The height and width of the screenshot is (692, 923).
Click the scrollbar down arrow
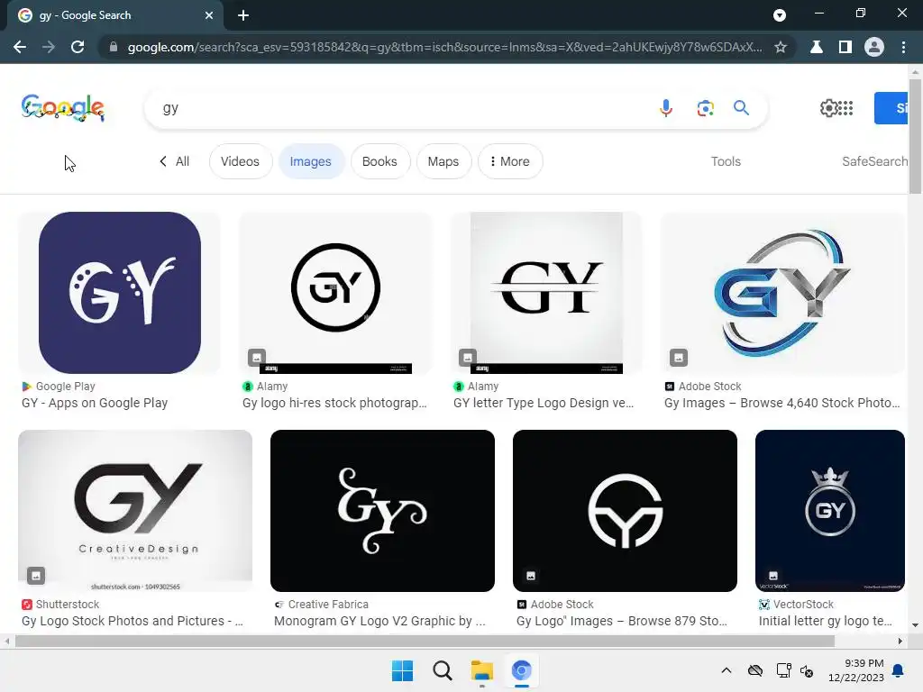[916, 625]
